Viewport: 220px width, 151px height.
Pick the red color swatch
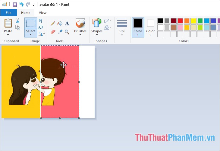tap(180, 21)
